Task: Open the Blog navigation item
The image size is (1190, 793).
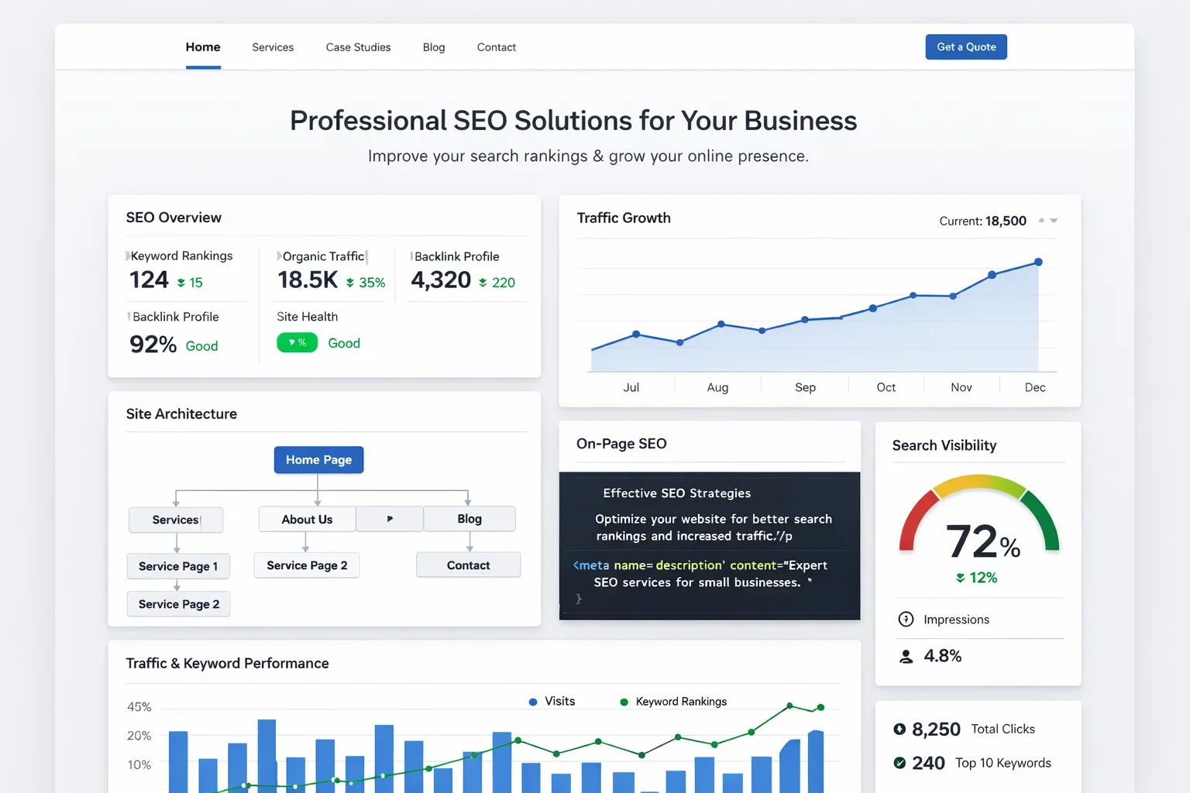Action: [434, 47]
